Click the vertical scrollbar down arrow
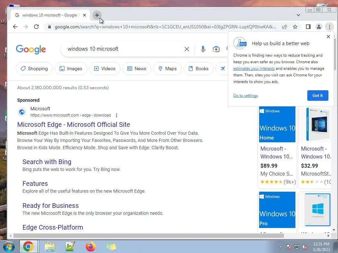This screenshot has width=338, height=253. point(334,230)
